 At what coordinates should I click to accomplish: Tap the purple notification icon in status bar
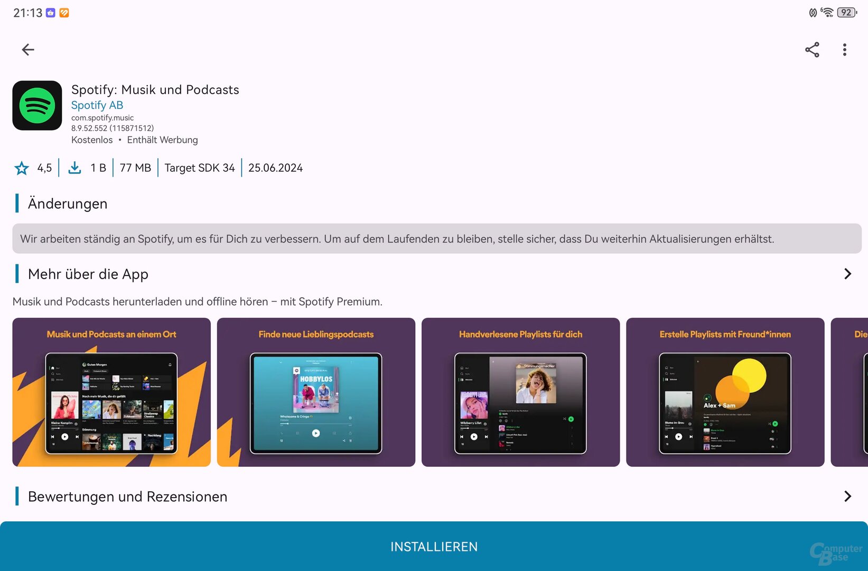[x=51, y=13]
